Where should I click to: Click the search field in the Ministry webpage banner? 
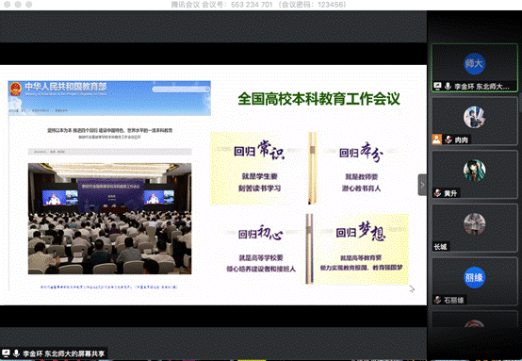[181, 89]
